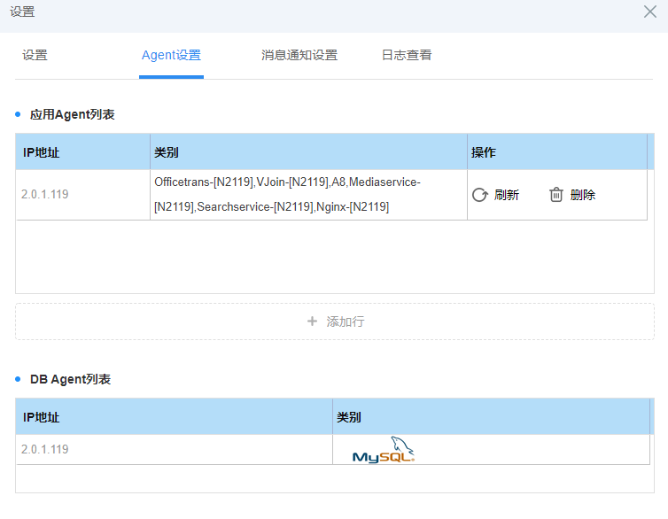The image size is (668, 519).
Task: Click the 刷新 label in the 操作 column
Action: tap(507, 195)
